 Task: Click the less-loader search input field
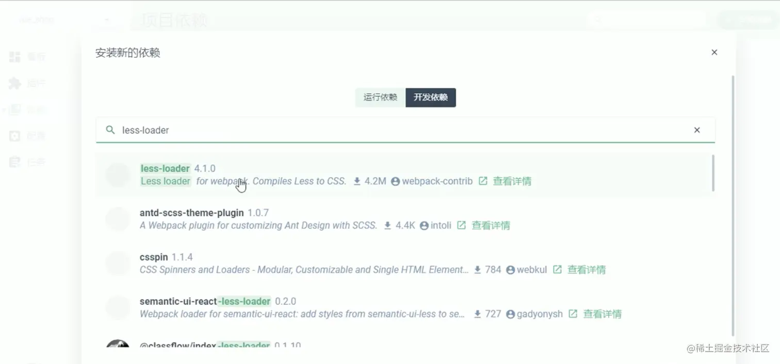coord(405,130)
